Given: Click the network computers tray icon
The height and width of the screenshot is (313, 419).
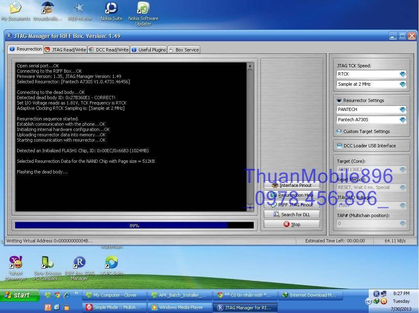Looking at the screenshot, I should click(383, 293).
